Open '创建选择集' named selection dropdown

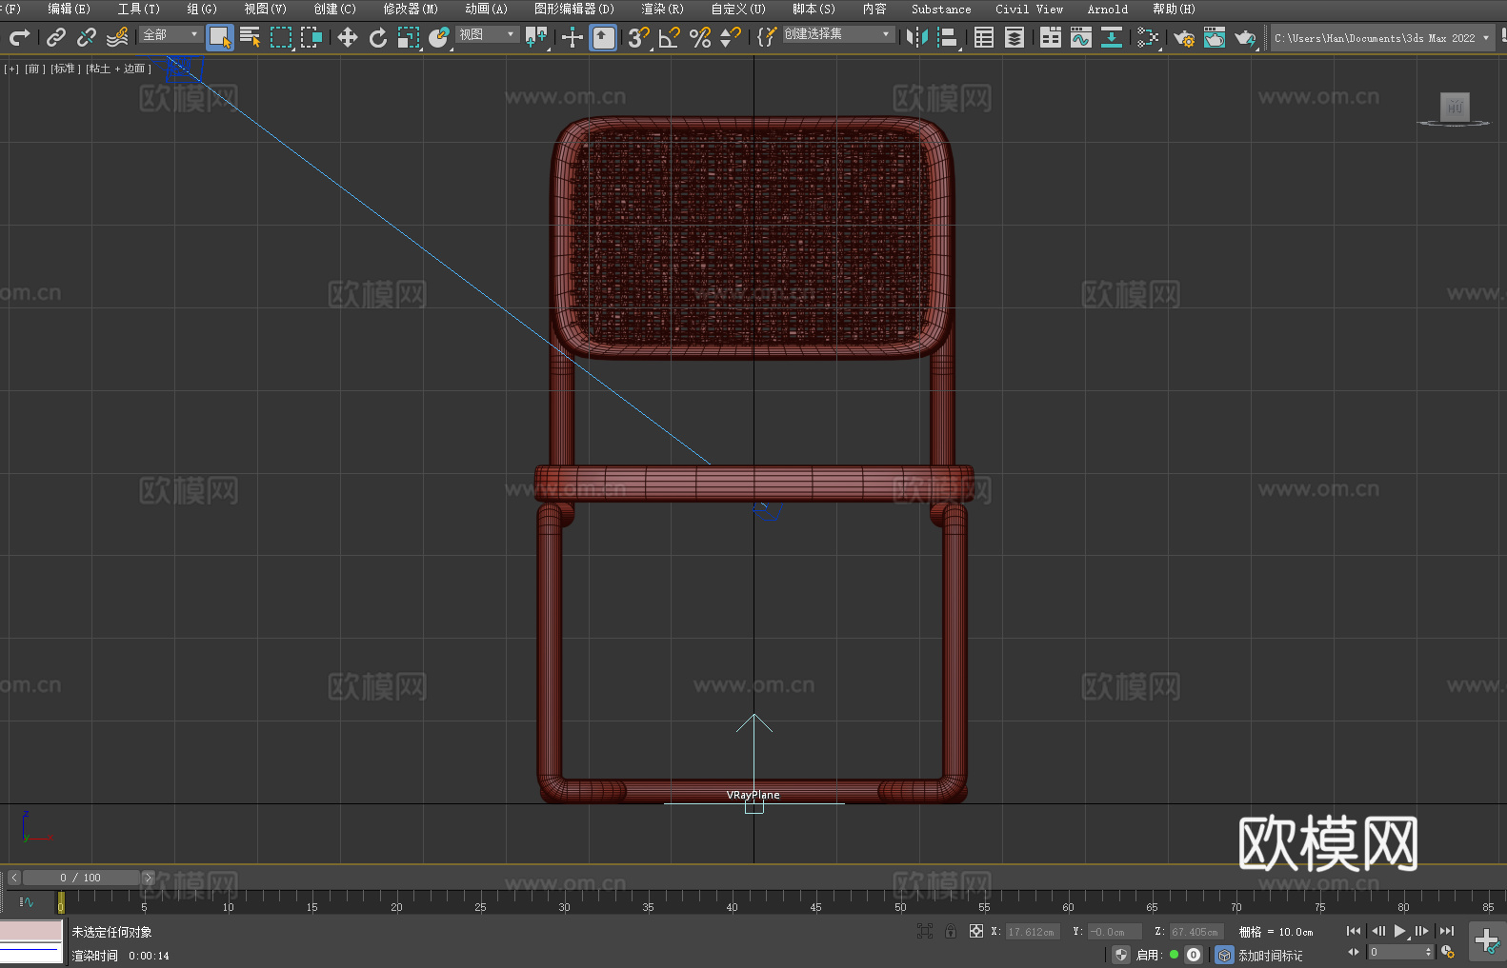click(x=838, y=34)
